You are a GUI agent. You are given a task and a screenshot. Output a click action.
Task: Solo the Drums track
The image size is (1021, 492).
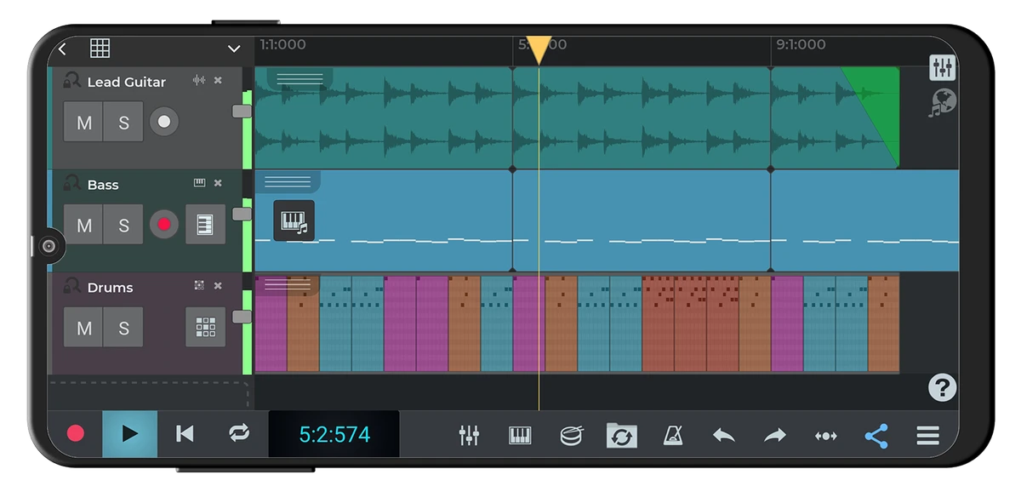coord(123,328)
